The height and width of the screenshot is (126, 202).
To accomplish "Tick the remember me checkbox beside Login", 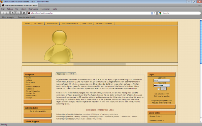I will tap(159, 89).
